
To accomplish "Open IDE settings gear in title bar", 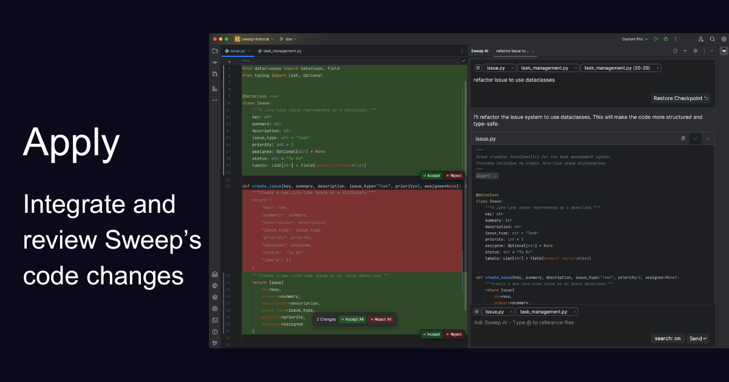I will coord(724,39).
